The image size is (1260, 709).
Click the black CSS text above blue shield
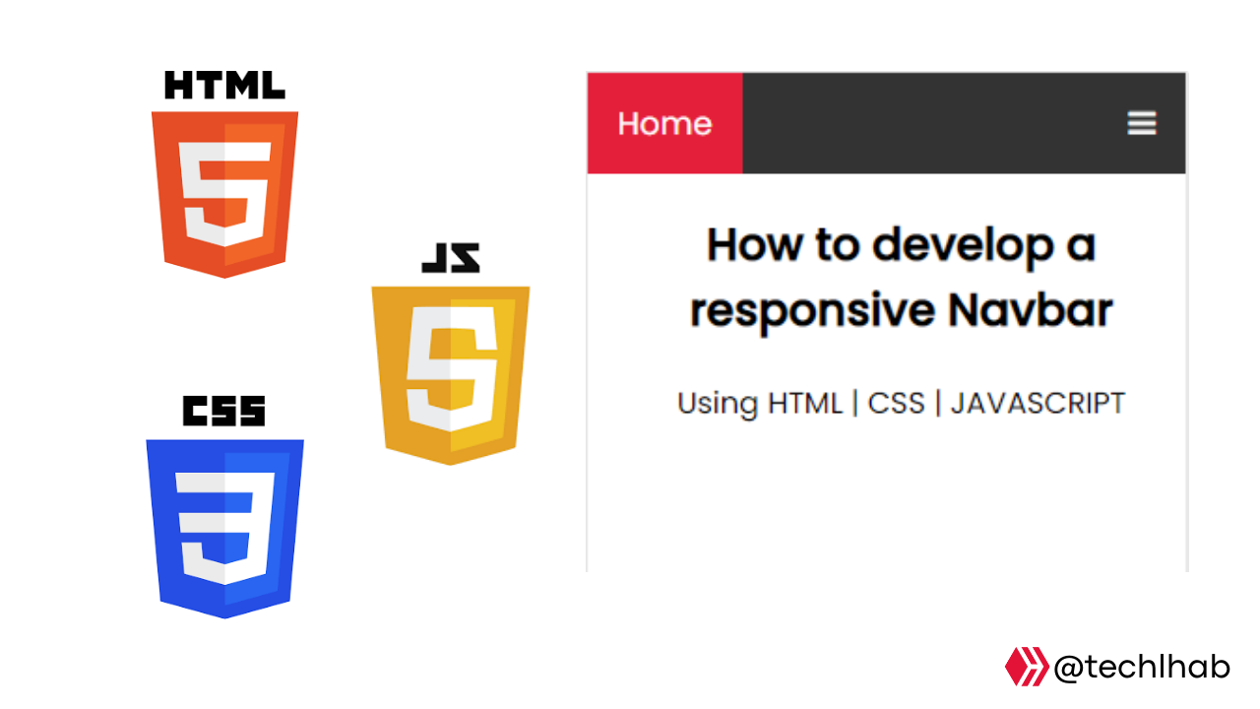223,411
